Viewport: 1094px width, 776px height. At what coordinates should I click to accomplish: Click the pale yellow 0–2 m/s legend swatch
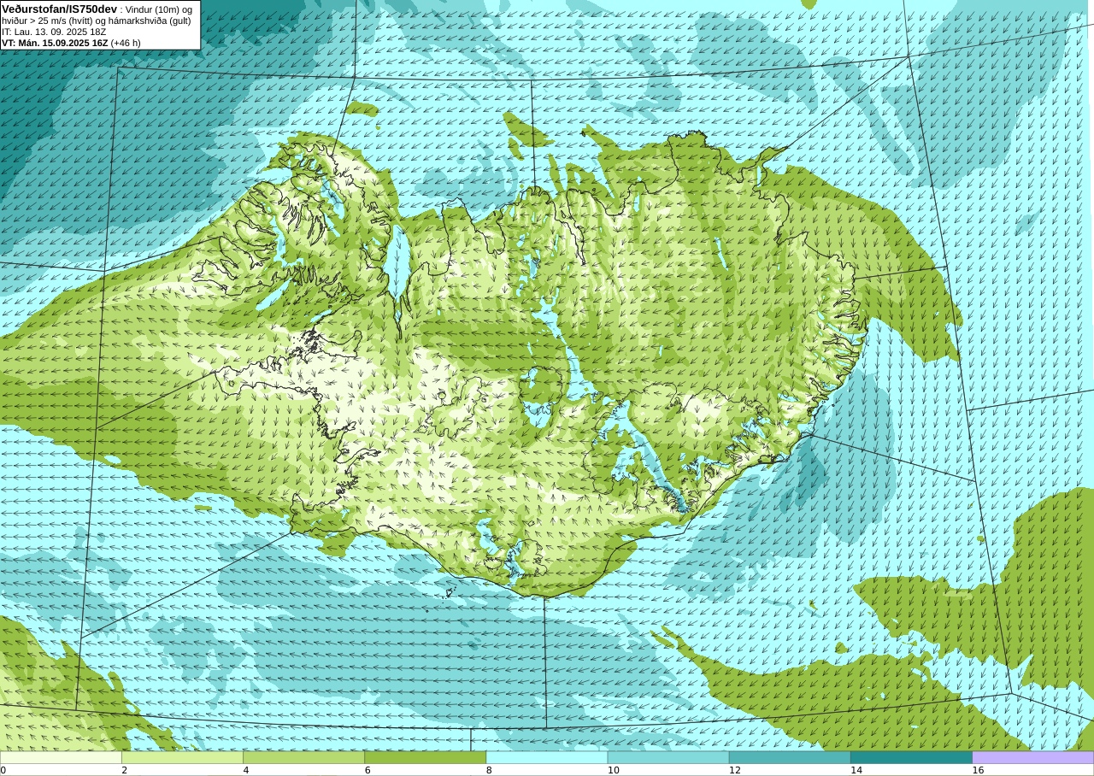61,757
